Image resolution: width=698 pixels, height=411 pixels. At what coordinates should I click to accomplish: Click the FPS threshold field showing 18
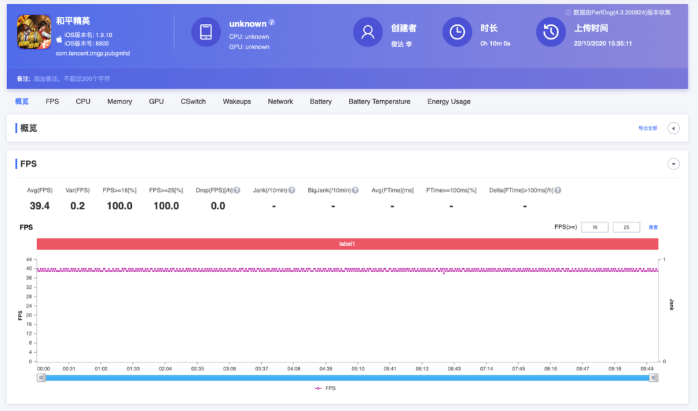595,227
